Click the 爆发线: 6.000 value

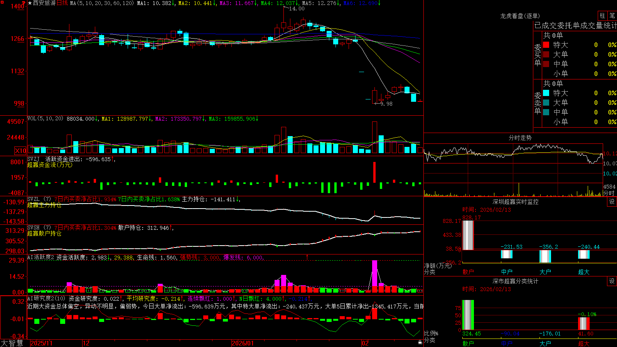coord(243,258)
